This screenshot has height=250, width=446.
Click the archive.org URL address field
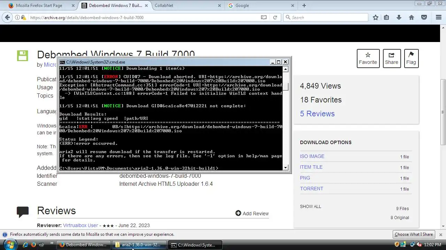143,17
